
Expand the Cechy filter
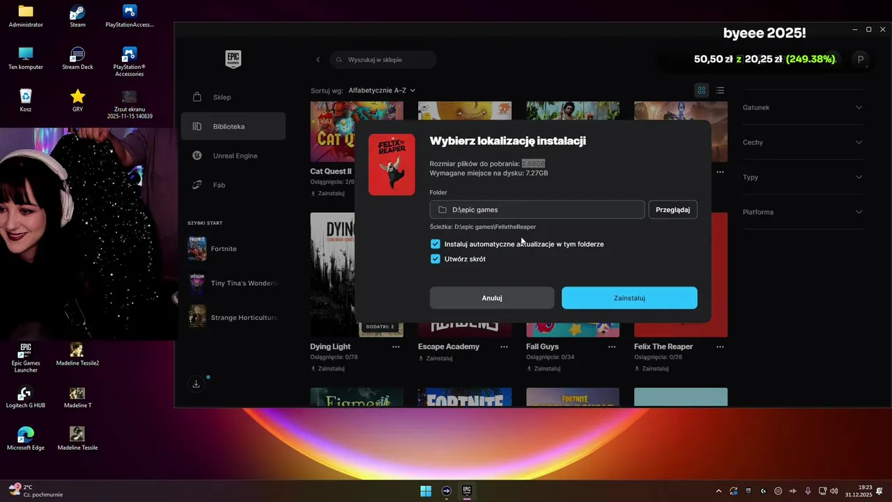coord(803,142)
